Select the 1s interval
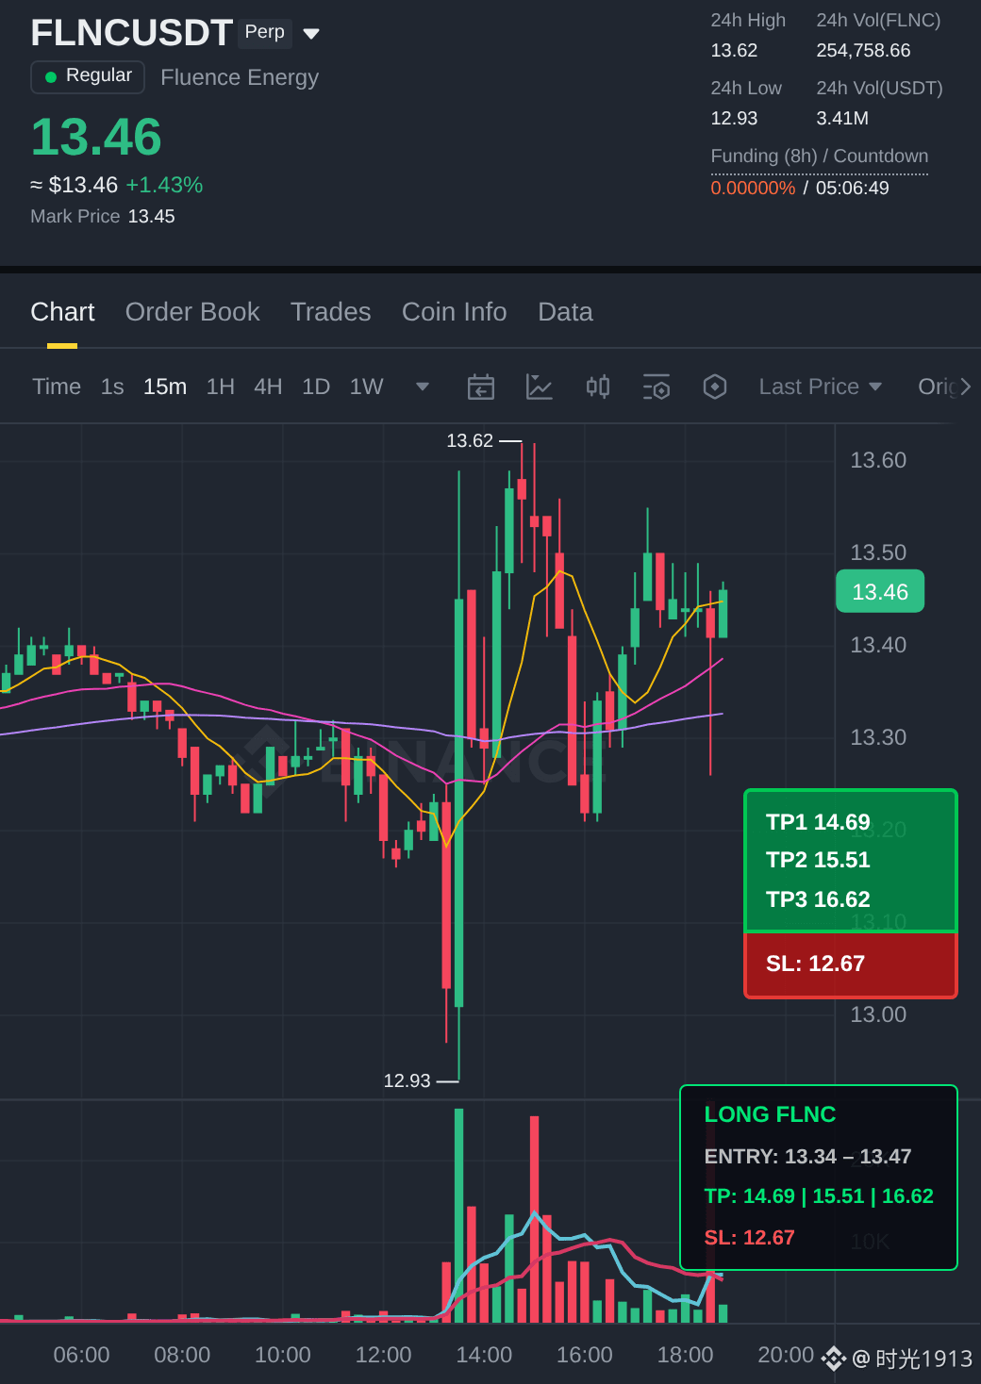This screenshot has width=981, height=1384. click(112, 387)
